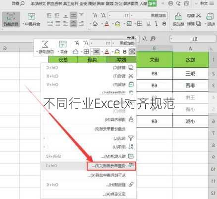Select the 姓名 header cell
Screen dimensions: 217x199
tap(191, 60)
